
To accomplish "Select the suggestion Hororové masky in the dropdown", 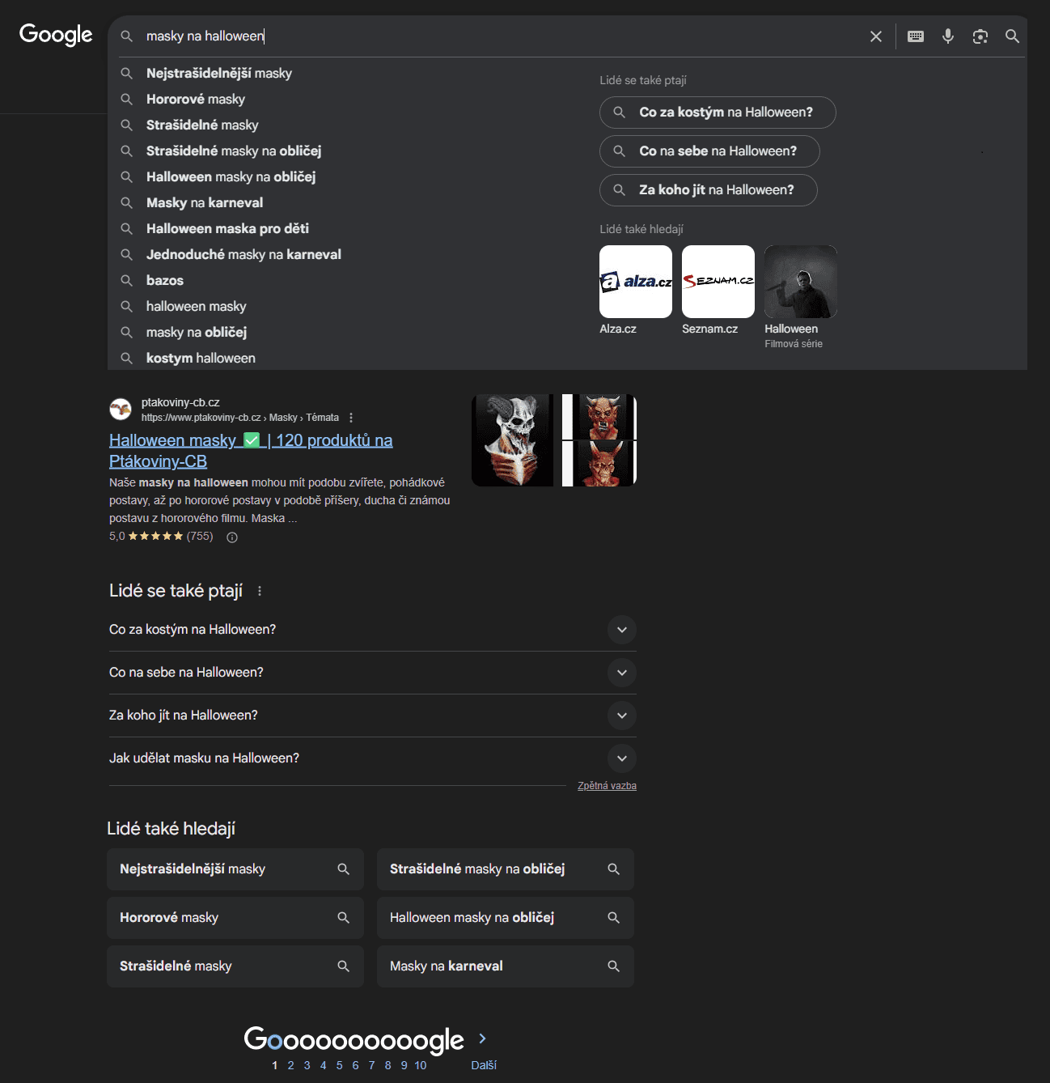I will [x=195, y=99].
